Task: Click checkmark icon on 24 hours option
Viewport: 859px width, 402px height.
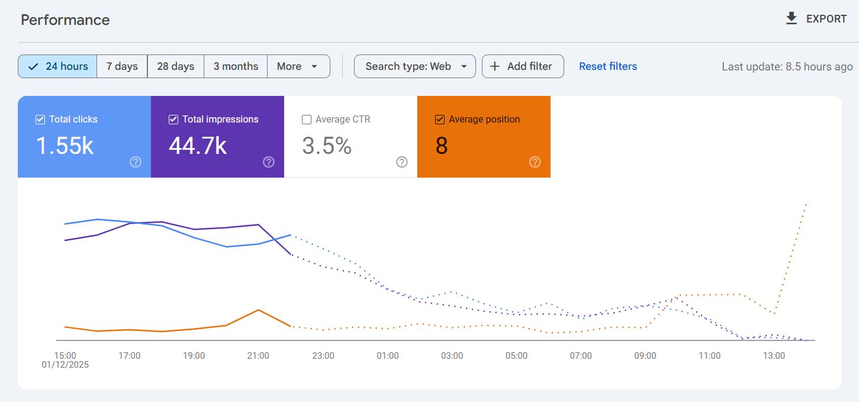Action: 34,66
